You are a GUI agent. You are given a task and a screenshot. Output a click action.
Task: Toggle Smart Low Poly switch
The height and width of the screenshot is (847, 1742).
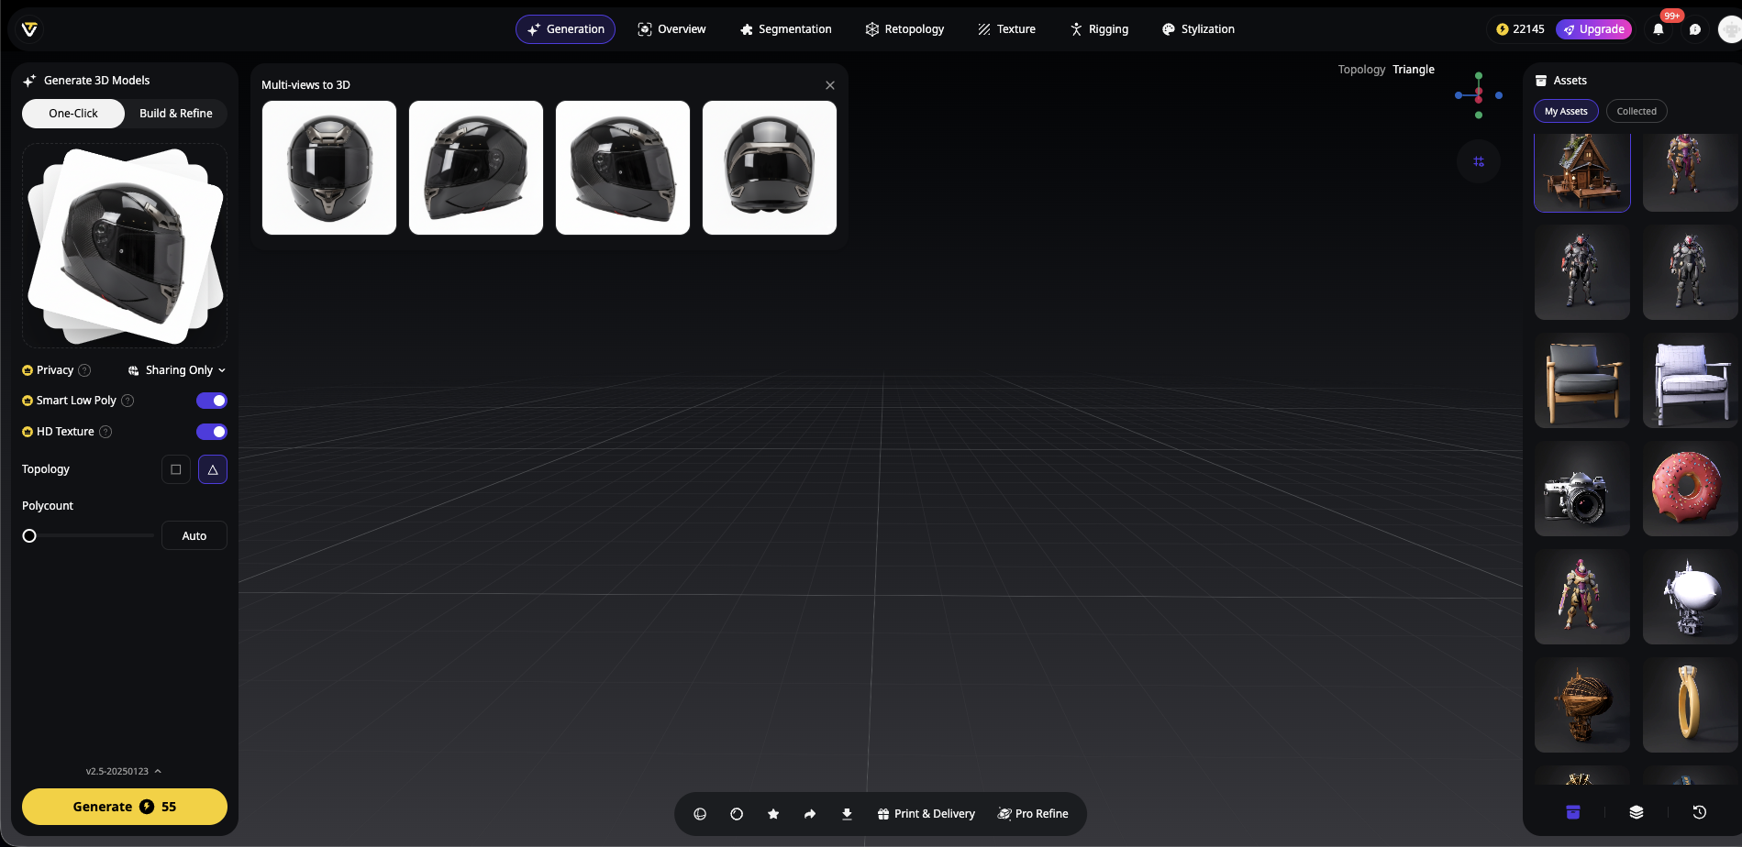(x=212, y=401)
